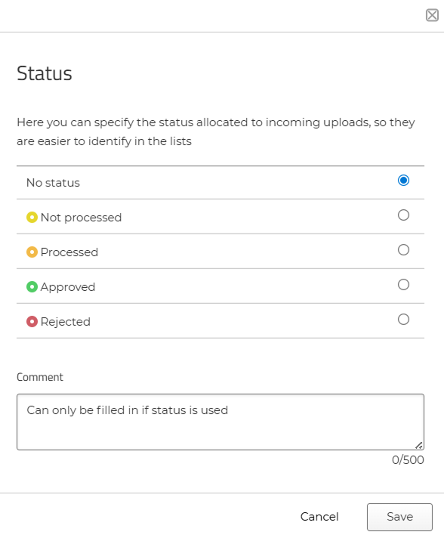Click the green Approved status icon
The image size is (444, 541).
(32, 286)
